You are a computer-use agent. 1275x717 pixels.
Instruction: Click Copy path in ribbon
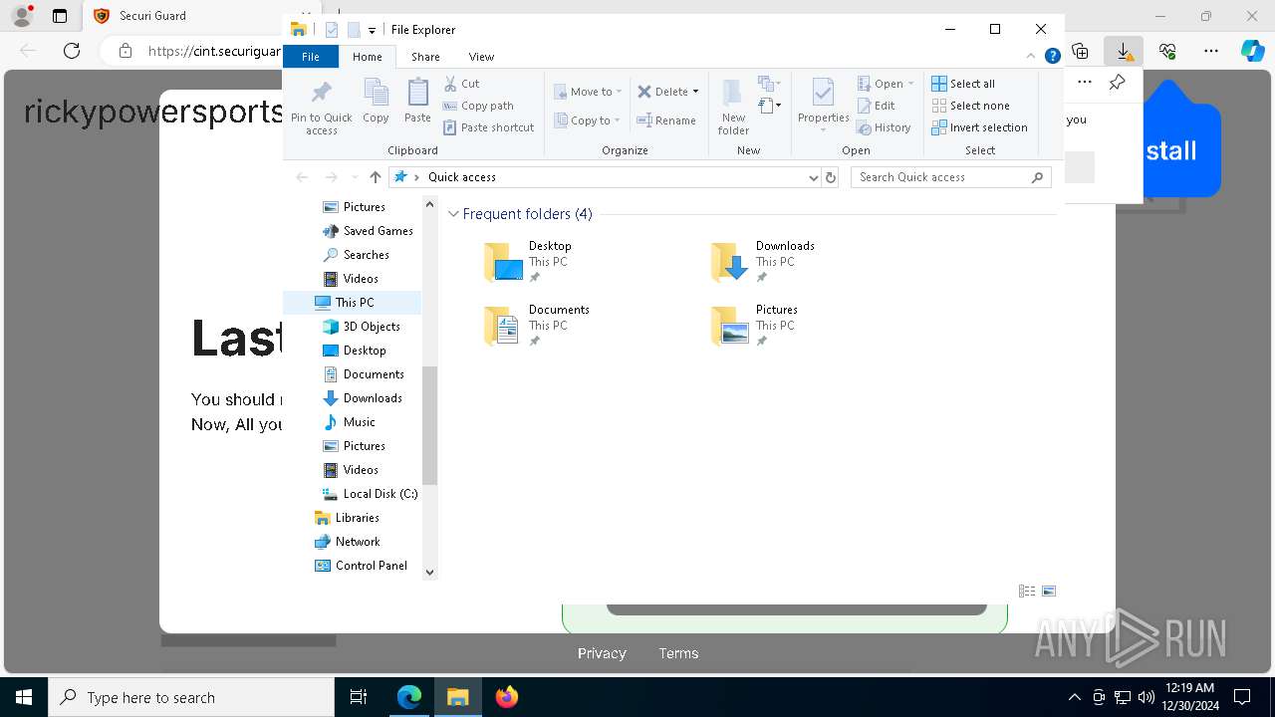coord(478,106)
